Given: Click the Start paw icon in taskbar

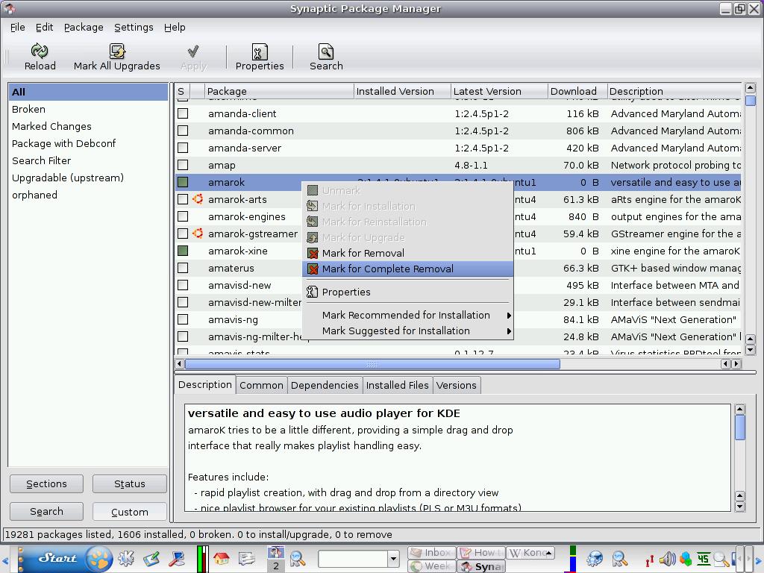Looking at the screenshot, I should tap(99, 558).
